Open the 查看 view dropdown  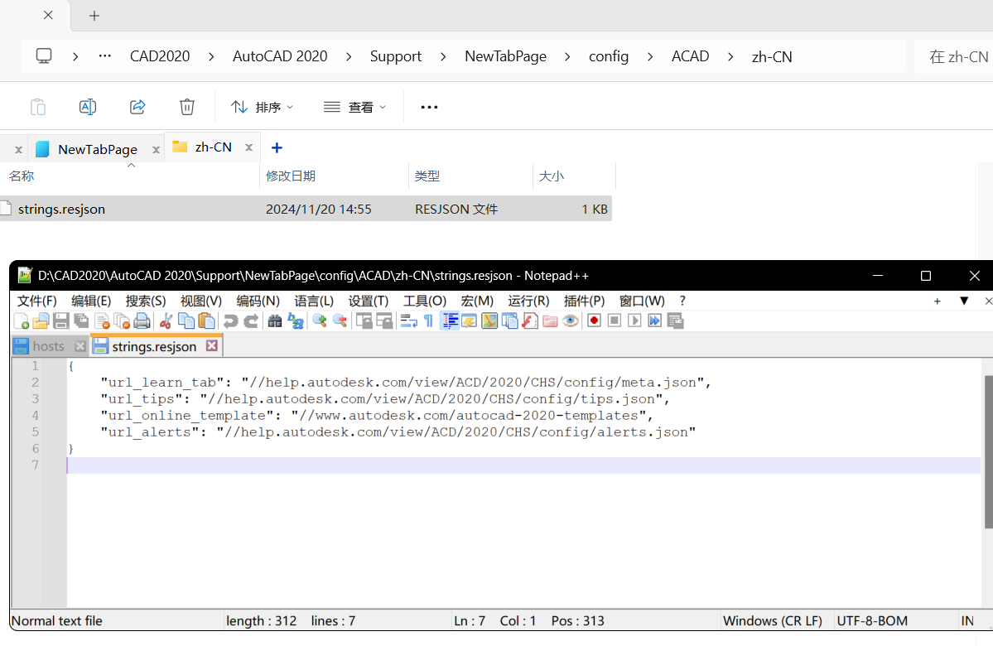tap(354, 106)
